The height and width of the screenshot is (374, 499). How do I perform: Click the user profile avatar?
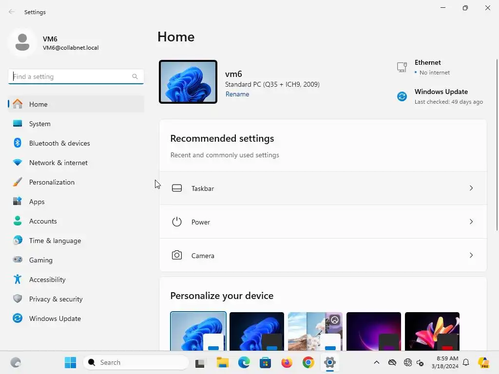[x=22, y=42]
